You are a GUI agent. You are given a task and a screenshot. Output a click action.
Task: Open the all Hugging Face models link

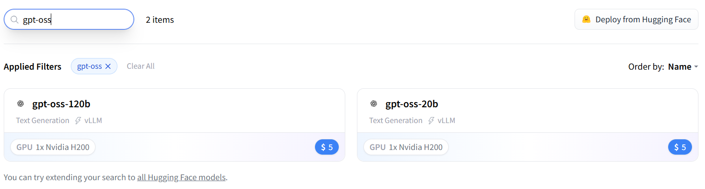(x=181, y=177)
